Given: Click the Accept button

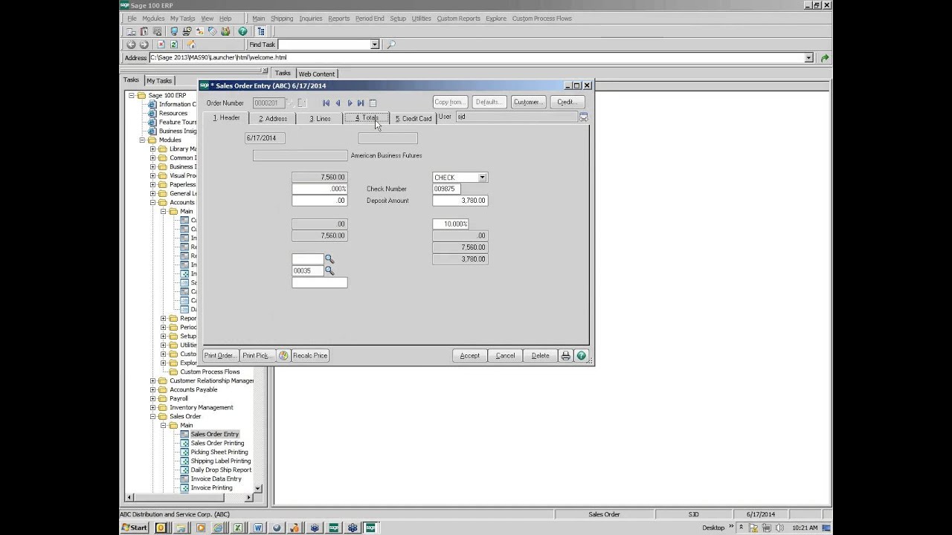Looking at the screenshot, I should click(470, 356).
